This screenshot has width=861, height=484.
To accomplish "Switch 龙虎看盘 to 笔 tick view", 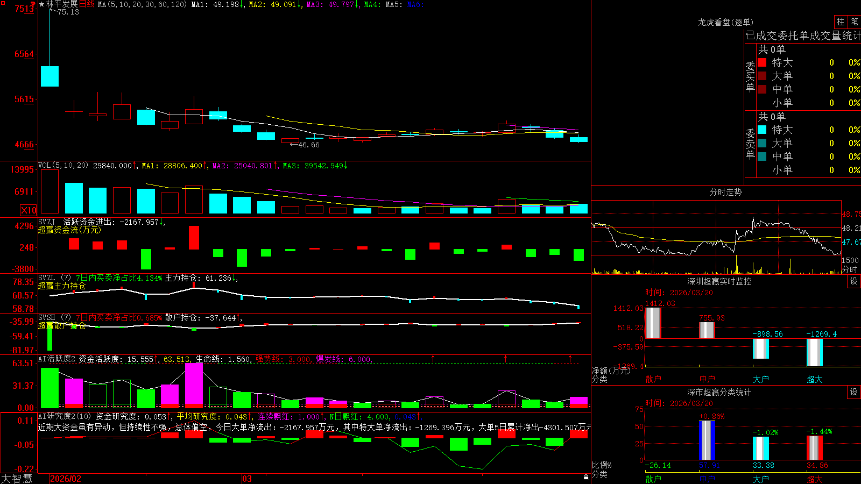I will (854, 22).
